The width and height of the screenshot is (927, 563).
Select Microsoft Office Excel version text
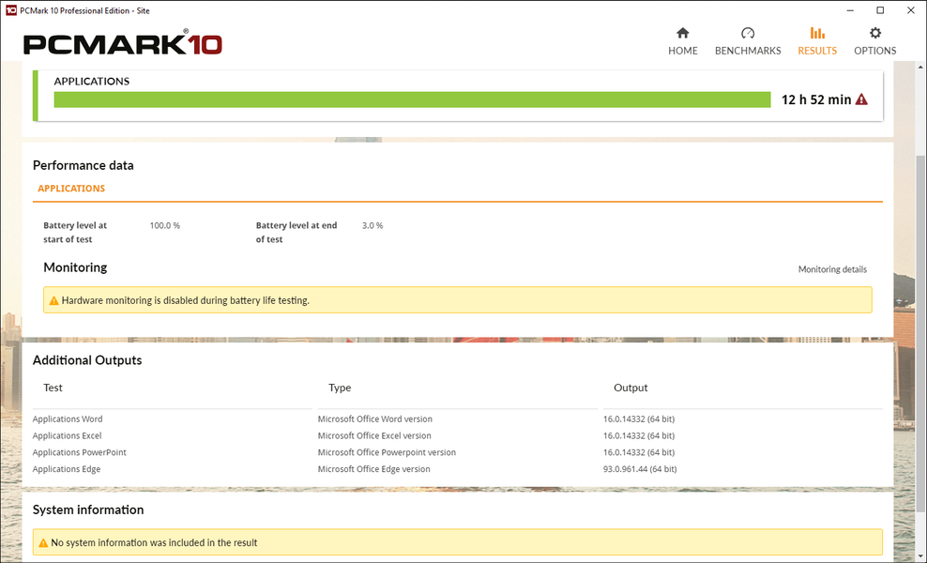(374, 435)
